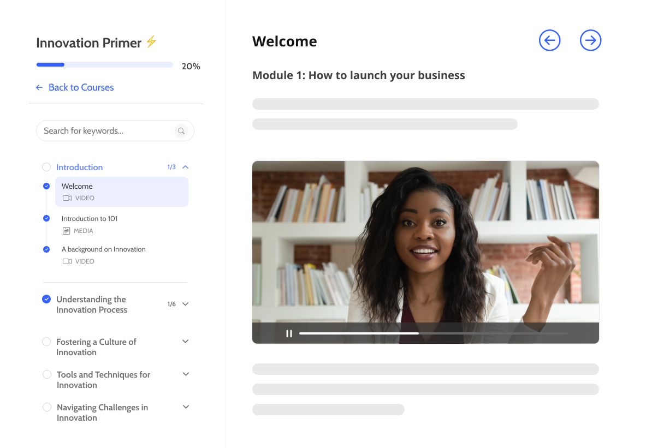This screenshot has height=448, width=646.
Task: Expand Tools and Techniques for Innovation chevron
Action: click(186, 374)
